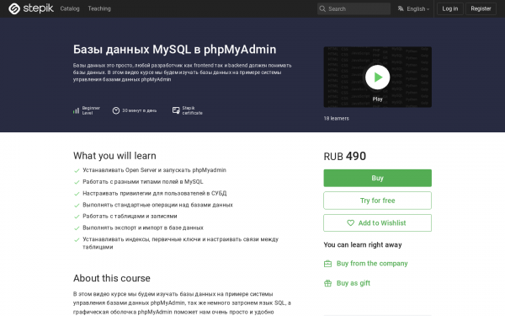Open the Teaching menu item
Image resolution: width=505 pixels, height=316 pixels.
(99, 8)
